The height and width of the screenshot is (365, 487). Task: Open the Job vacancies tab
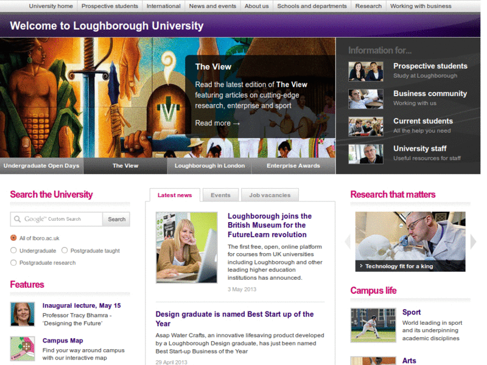(x=270, y=195)
